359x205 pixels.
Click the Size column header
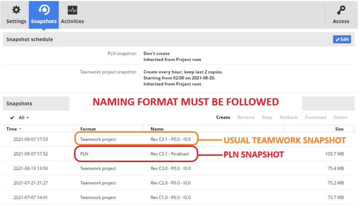coord(339,129)
